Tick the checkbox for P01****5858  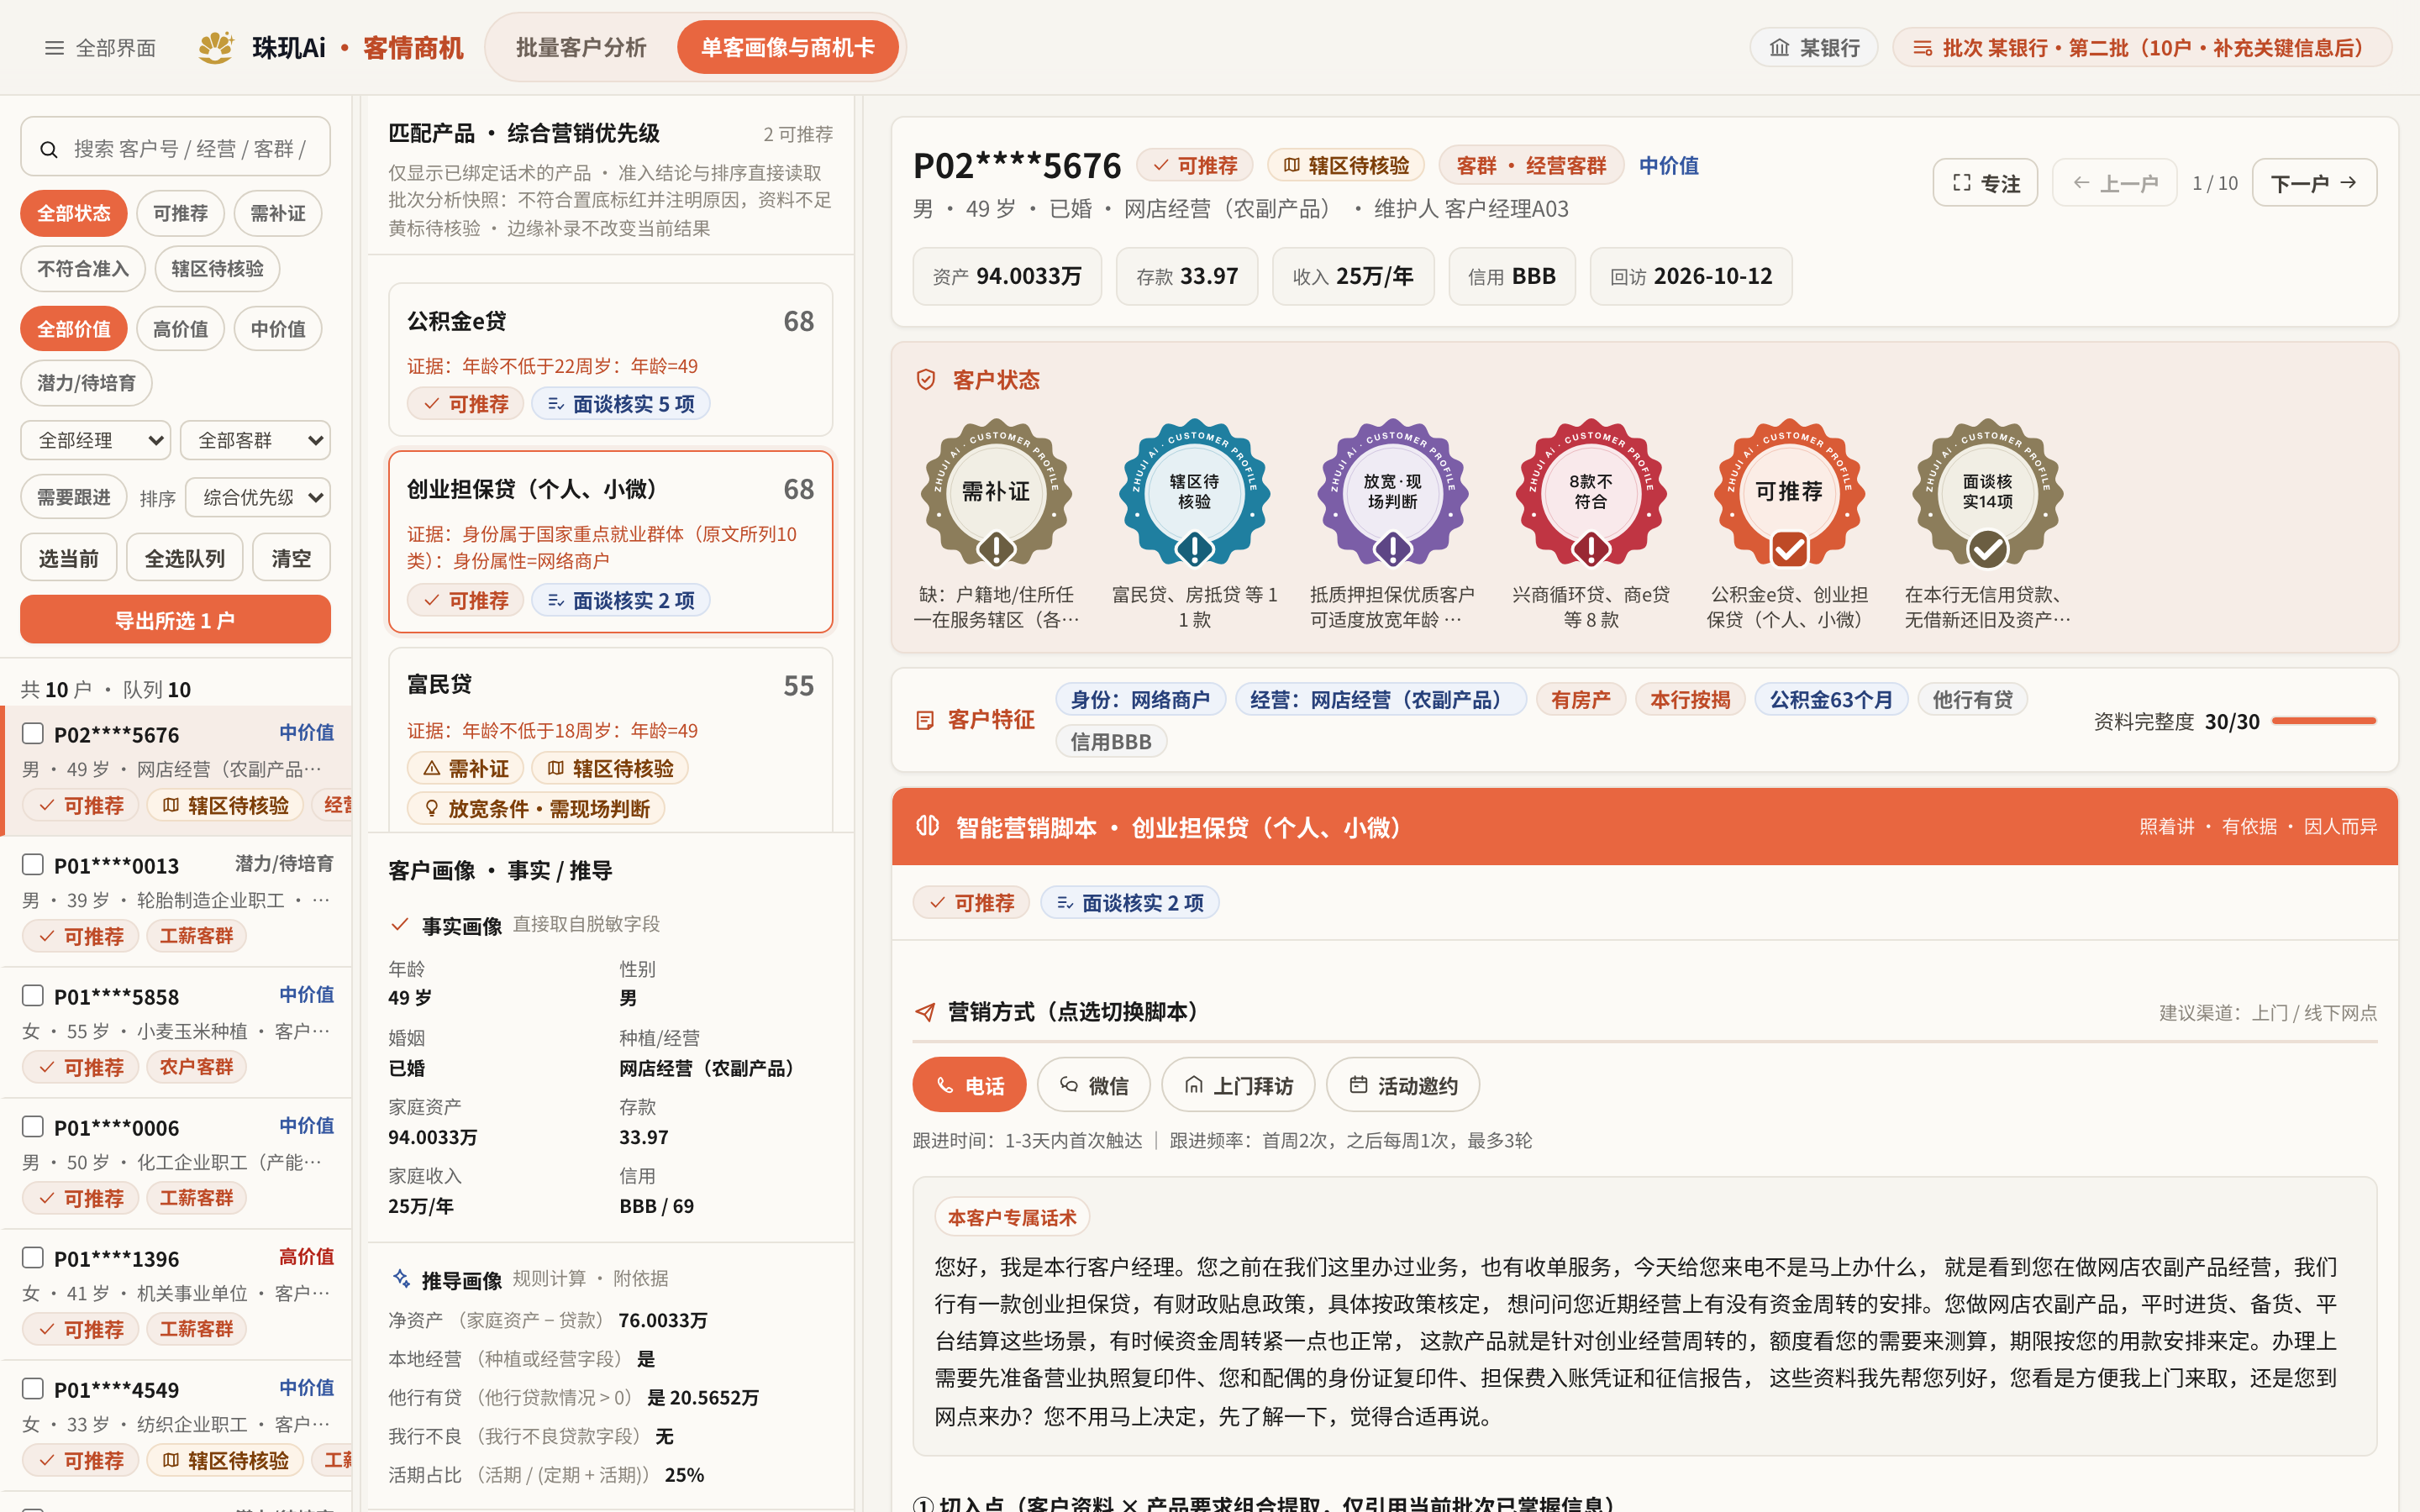(33, 996)
